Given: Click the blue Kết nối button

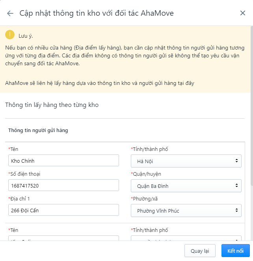Looking at the screenshot, I should [236, 251].
